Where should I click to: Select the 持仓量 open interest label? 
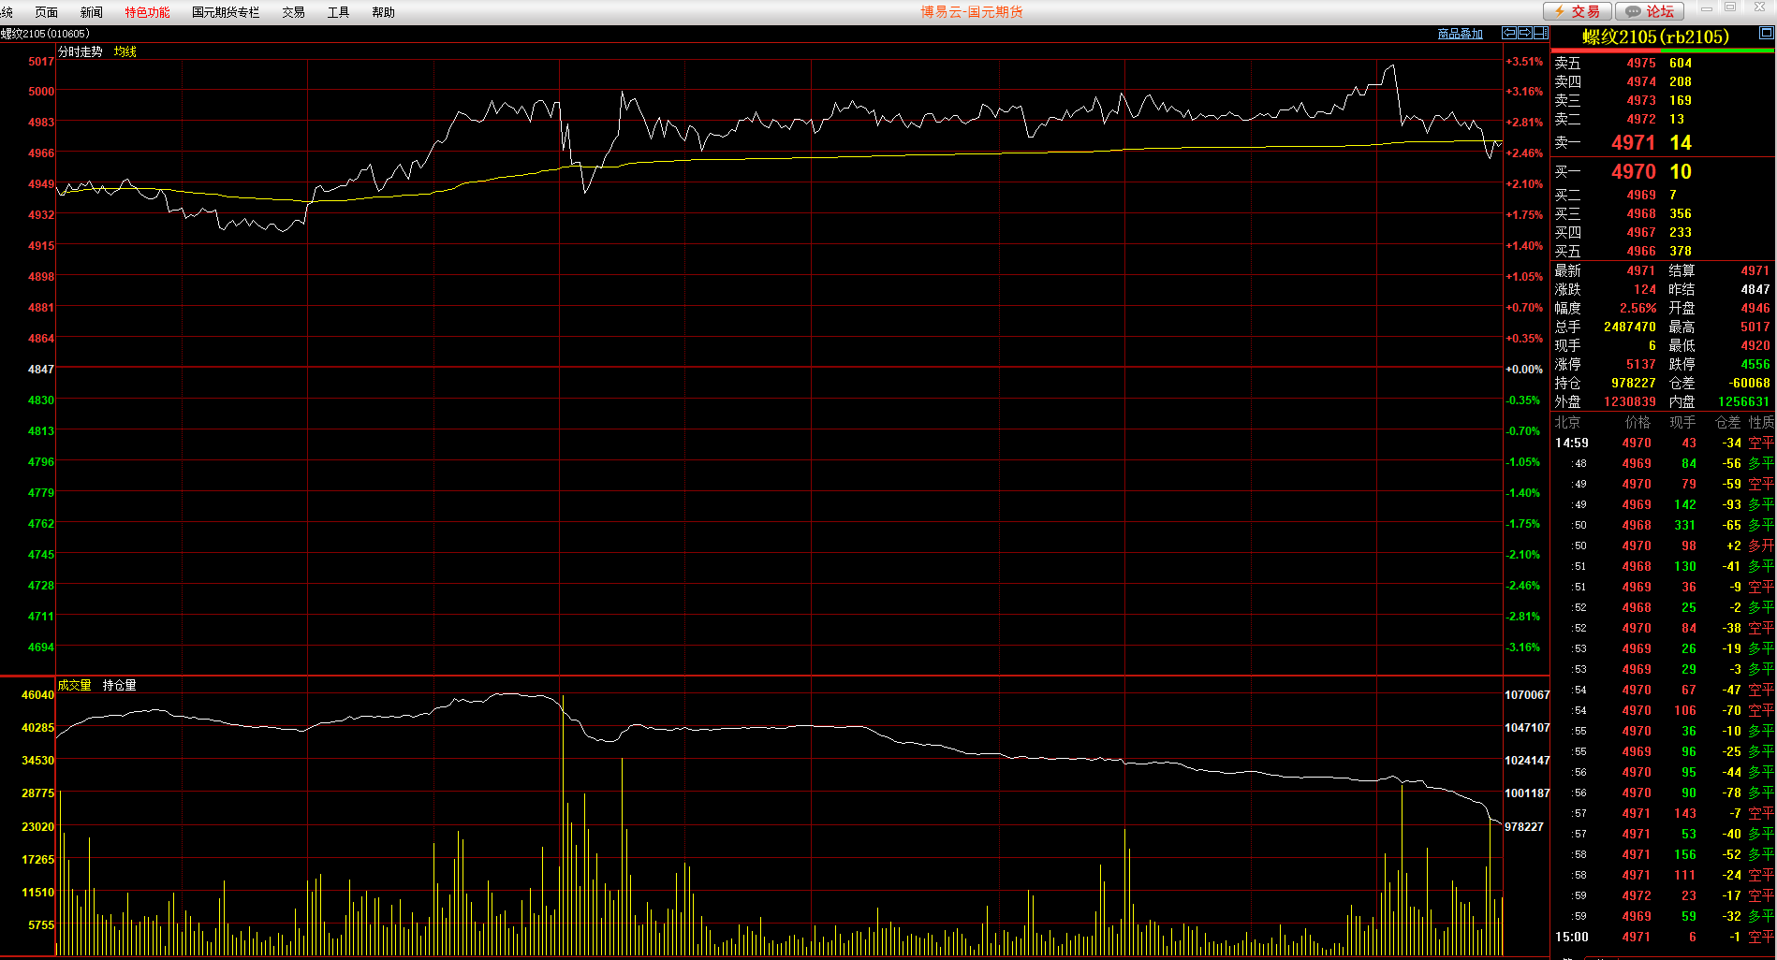pos(119,685)
